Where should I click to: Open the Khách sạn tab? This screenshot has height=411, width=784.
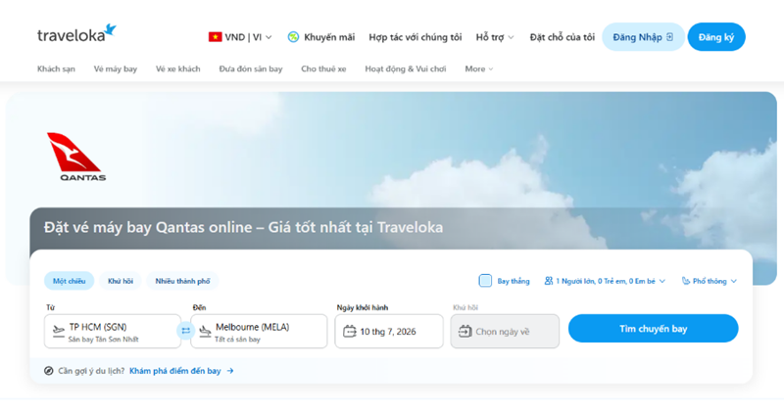click(56, 68)
